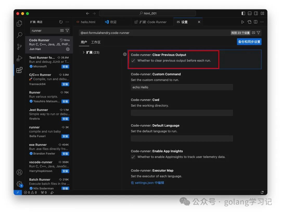Customize layout icon in title bar
The image size is (281, 213).
coord(262,13)
